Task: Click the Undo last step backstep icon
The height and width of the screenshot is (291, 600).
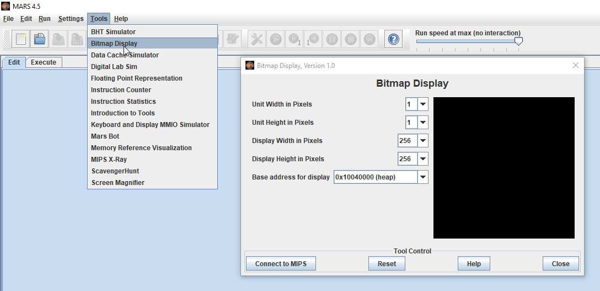Action: tap(313, 39)
